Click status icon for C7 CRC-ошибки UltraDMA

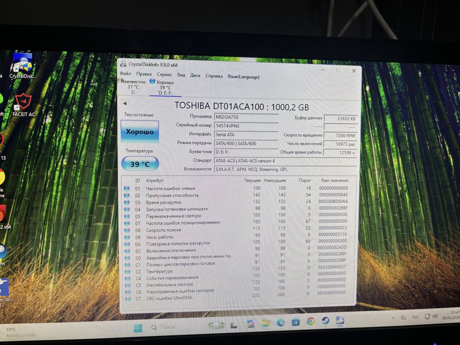(128, 299)
